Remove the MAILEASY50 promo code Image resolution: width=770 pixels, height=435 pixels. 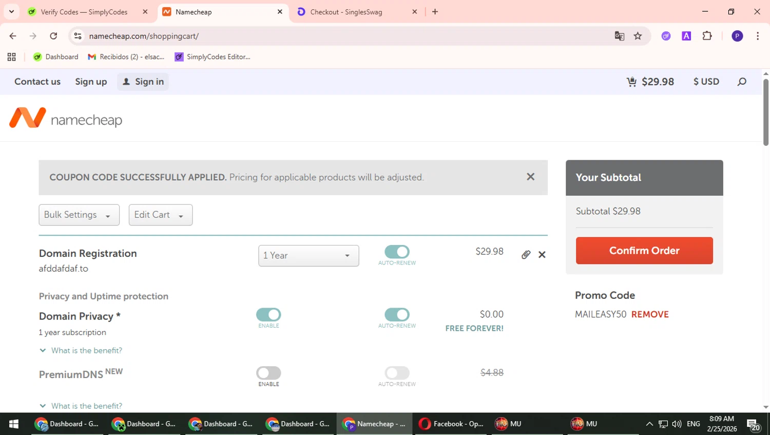coord(650,314)
